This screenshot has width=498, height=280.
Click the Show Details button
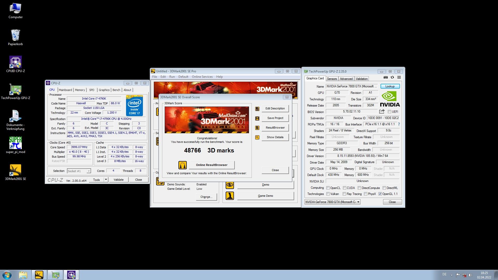coord(275,137)
